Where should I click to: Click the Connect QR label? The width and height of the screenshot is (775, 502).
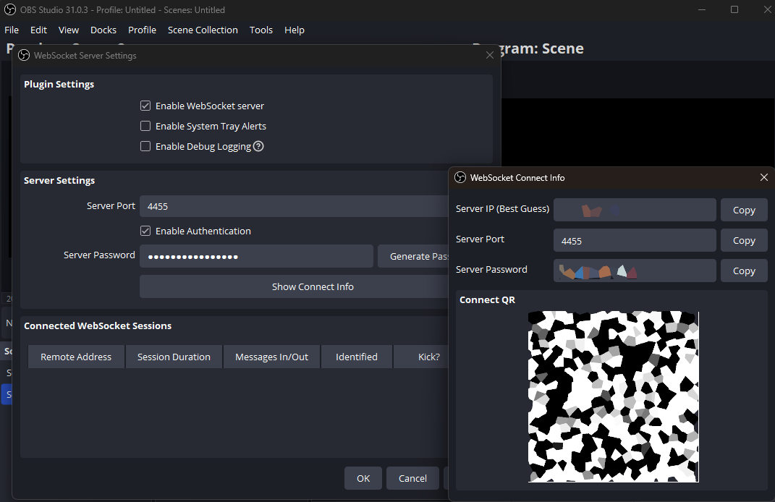click(x=487, y=300)
